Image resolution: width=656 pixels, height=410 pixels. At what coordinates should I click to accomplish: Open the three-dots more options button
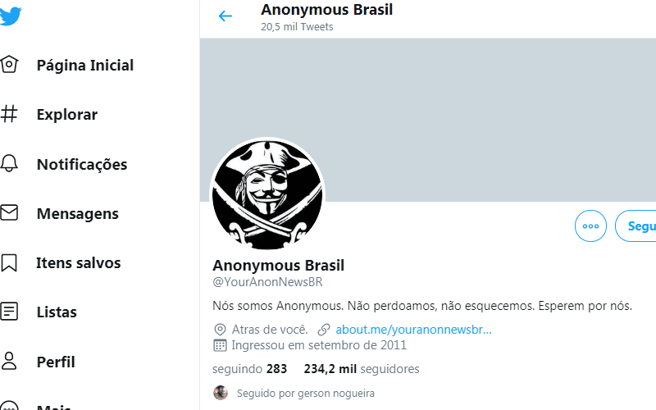[590, 226]
